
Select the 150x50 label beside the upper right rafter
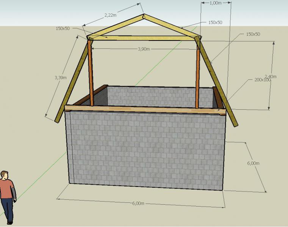[x=215, y=22]
